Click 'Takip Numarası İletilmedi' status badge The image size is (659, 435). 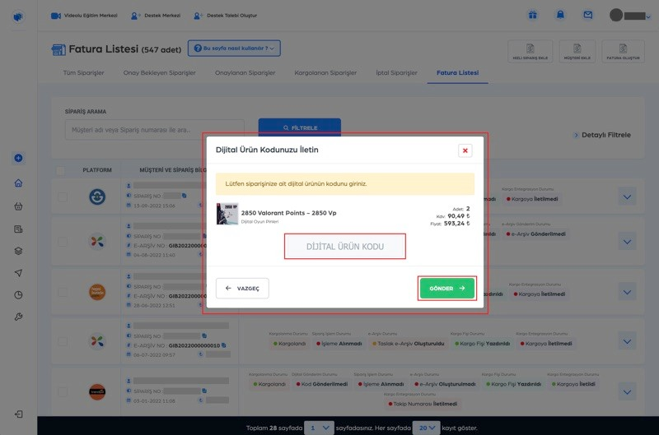423,404
